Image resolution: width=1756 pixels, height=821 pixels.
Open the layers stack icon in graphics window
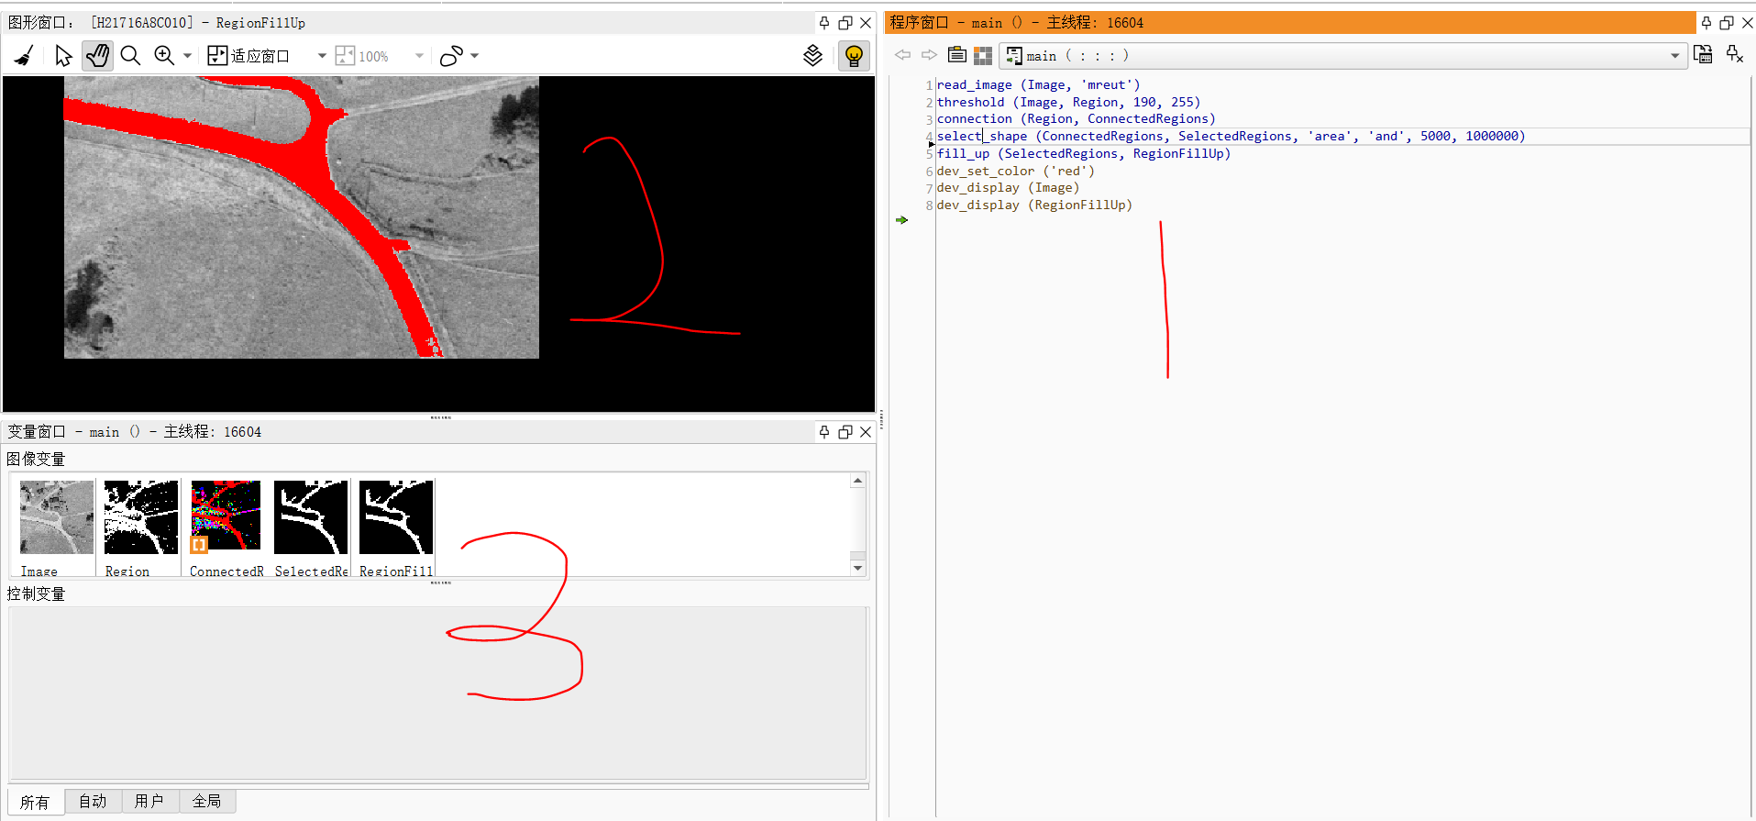coord(812,56)
